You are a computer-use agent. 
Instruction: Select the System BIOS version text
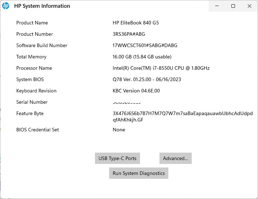click(147, 79)
